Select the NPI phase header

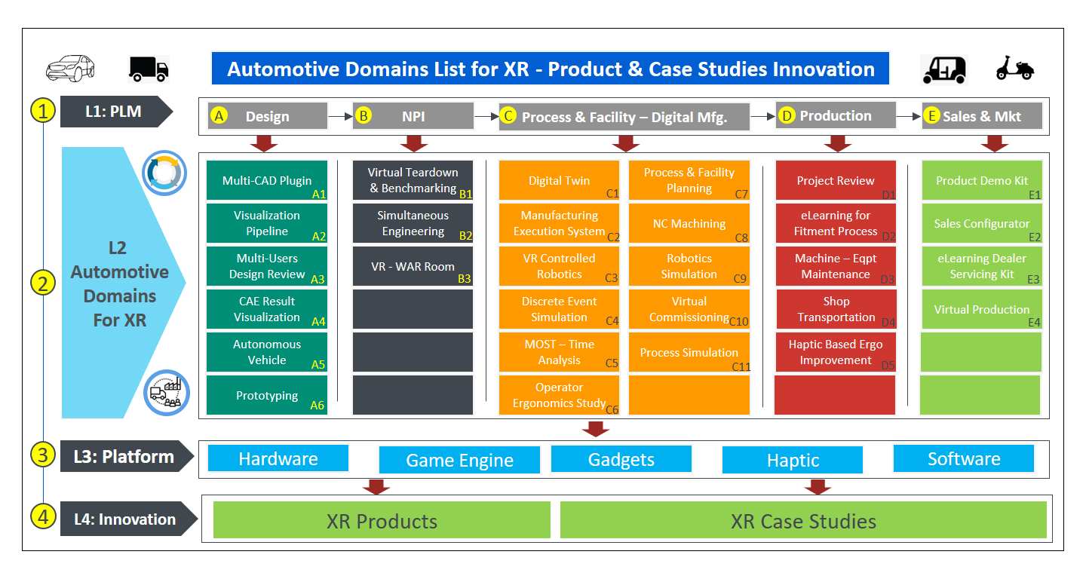(413, 116)
